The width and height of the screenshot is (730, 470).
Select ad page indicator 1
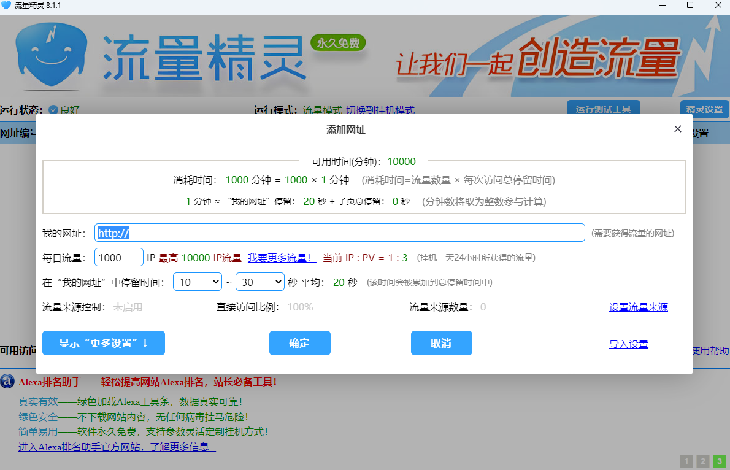pyautogui.click(x=686, y=461)
